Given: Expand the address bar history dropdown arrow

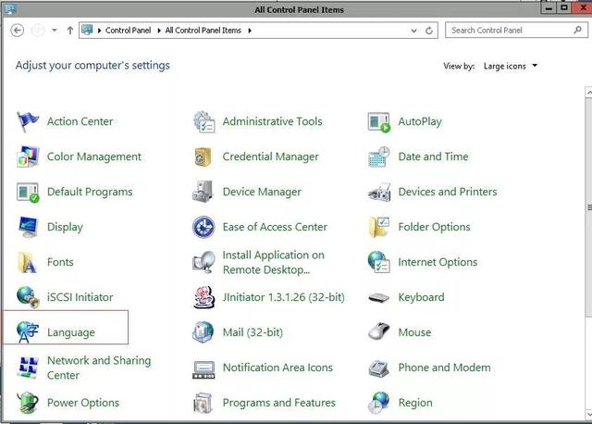Looking at the screenshot, I should coord(413,31).
